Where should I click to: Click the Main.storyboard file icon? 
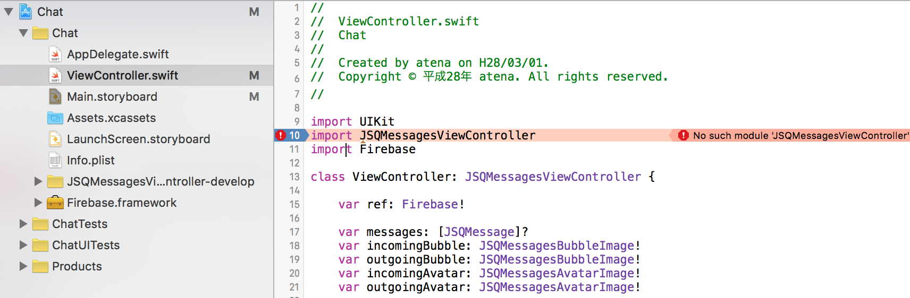pyautogui.click(x=55, y=97)
